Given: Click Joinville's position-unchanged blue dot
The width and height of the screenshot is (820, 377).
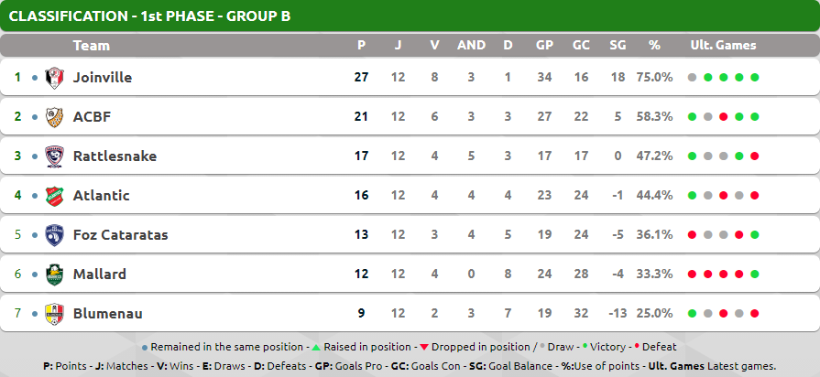Looking at the screenshot, I should 35,78.
